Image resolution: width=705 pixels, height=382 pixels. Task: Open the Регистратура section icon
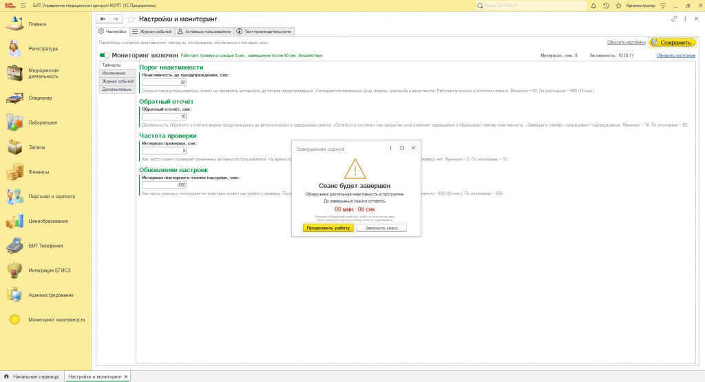pyautogui.click(x=14, y=49)
